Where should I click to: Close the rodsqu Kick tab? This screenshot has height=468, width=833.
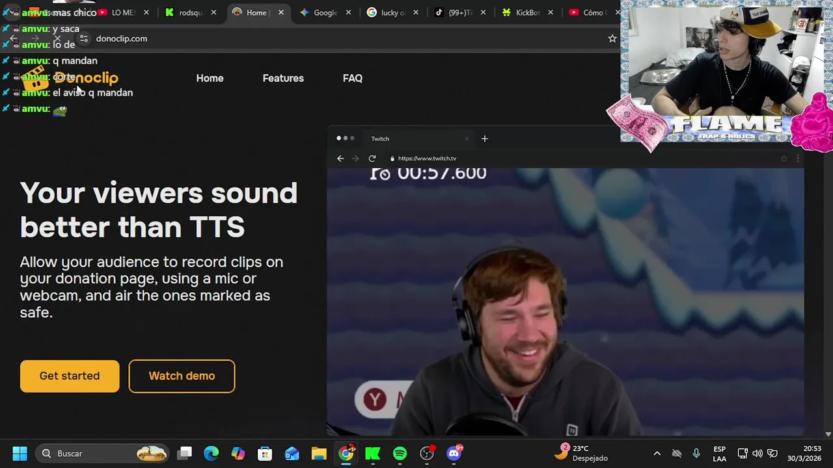213,12
